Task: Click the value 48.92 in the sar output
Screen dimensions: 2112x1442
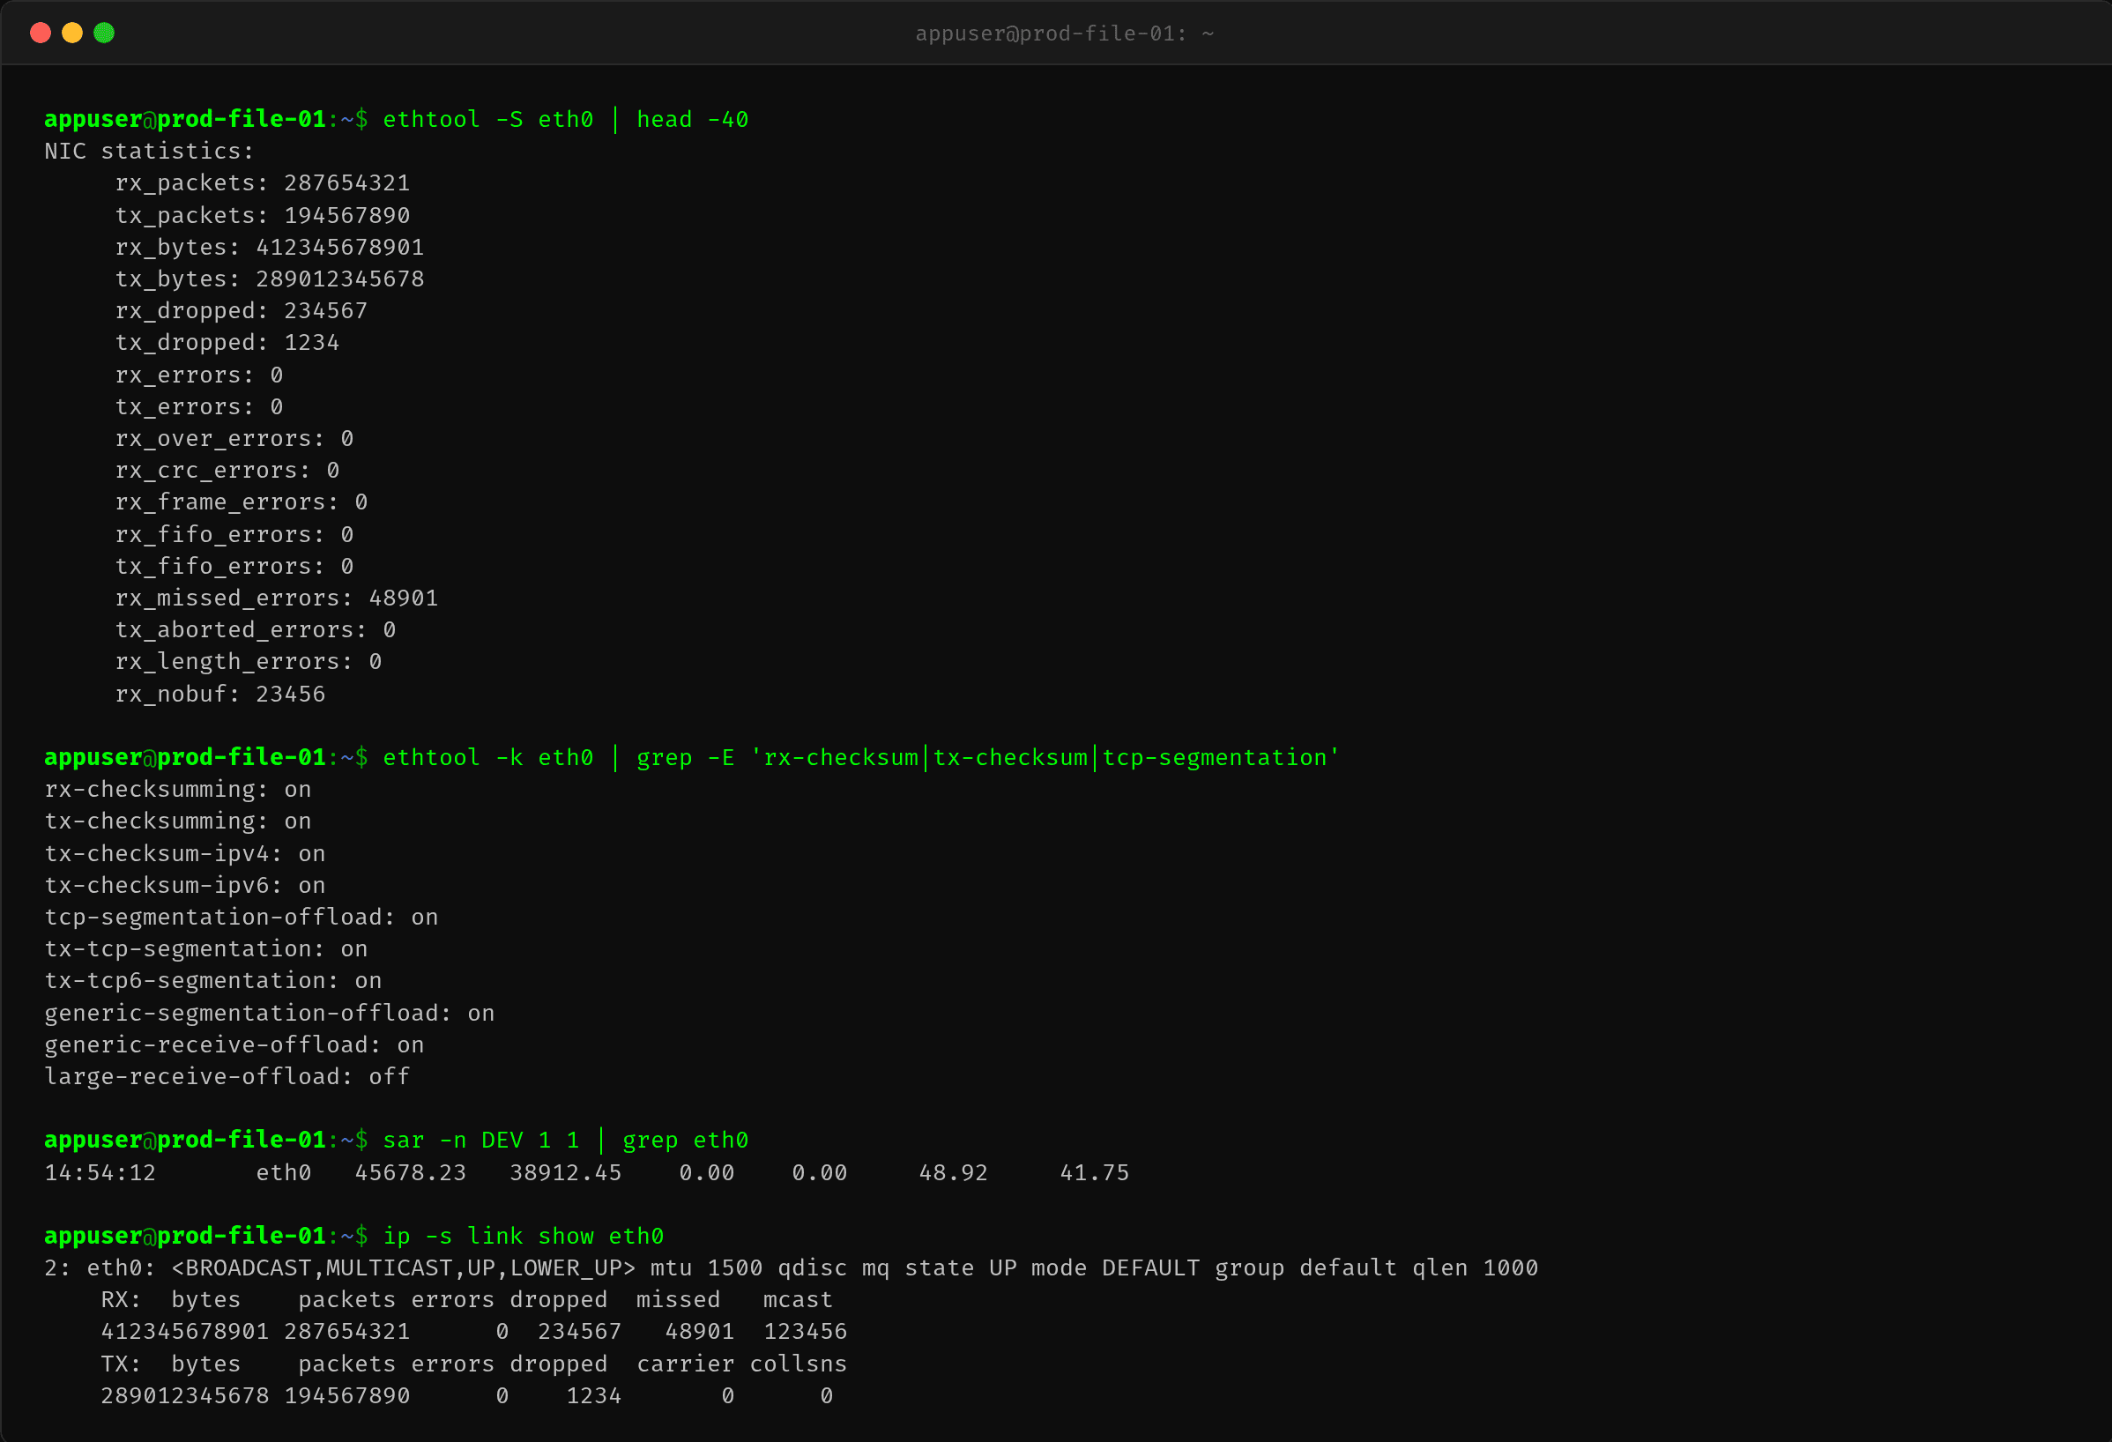Action: tap(953, 1172)
